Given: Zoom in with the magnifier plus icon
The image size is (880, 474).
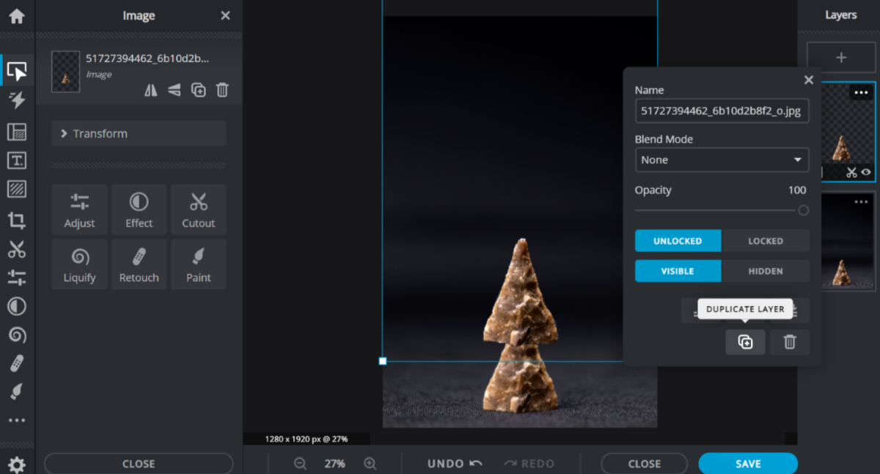Looking at the screenshot, I should (x=370, y=464).
